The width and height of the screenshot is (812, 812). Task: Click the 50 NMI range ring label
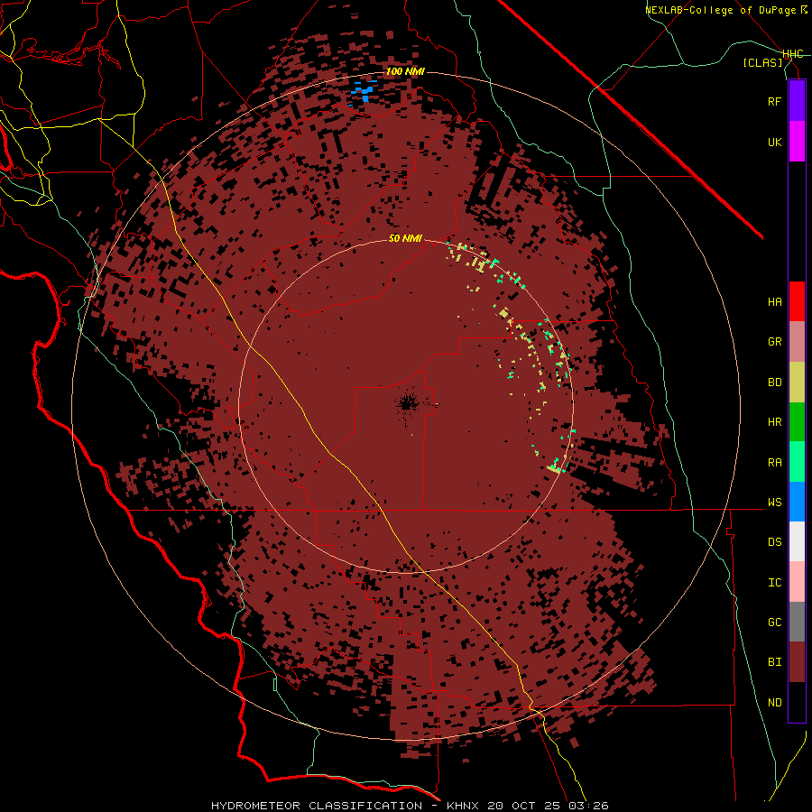pos(405,238)
